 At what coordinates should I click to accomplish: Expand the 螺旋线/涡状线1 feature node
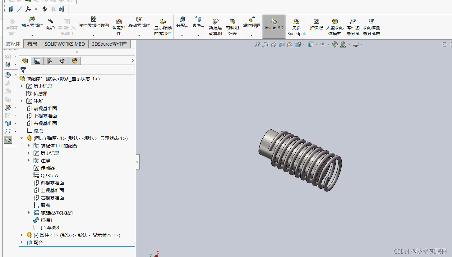click(x=29, y=213)
